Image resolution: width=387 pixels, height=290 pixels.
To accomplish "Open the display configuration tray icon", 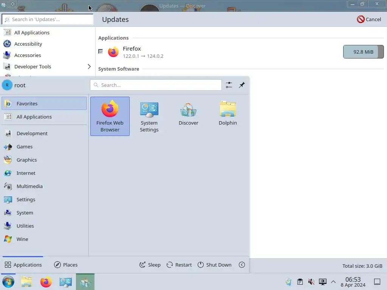I will 323,282.
